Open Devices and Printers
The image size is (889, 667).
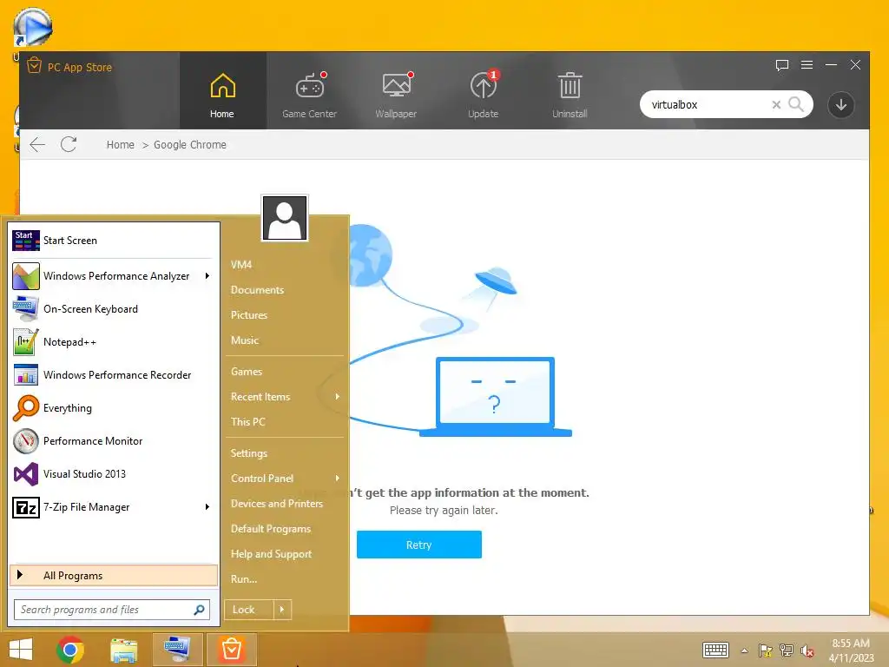click(277, 503)
